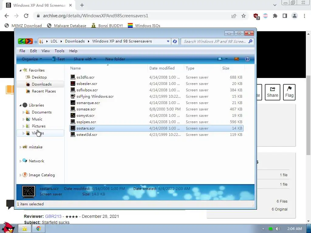
Task: Reload the archive.org page in Chrome
Action: [x=26, y=16]
